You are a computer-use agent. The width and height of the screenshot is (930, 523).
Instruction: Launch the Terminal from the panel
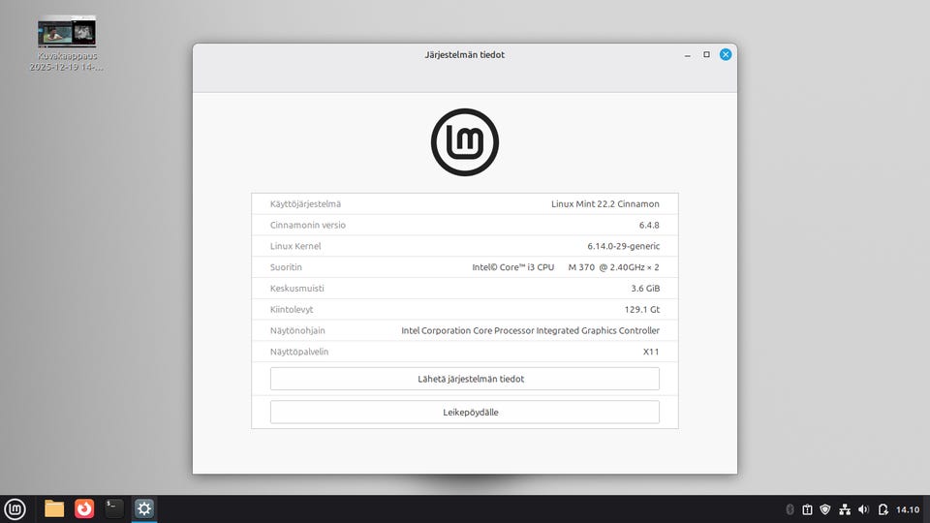tap(114, 508)
